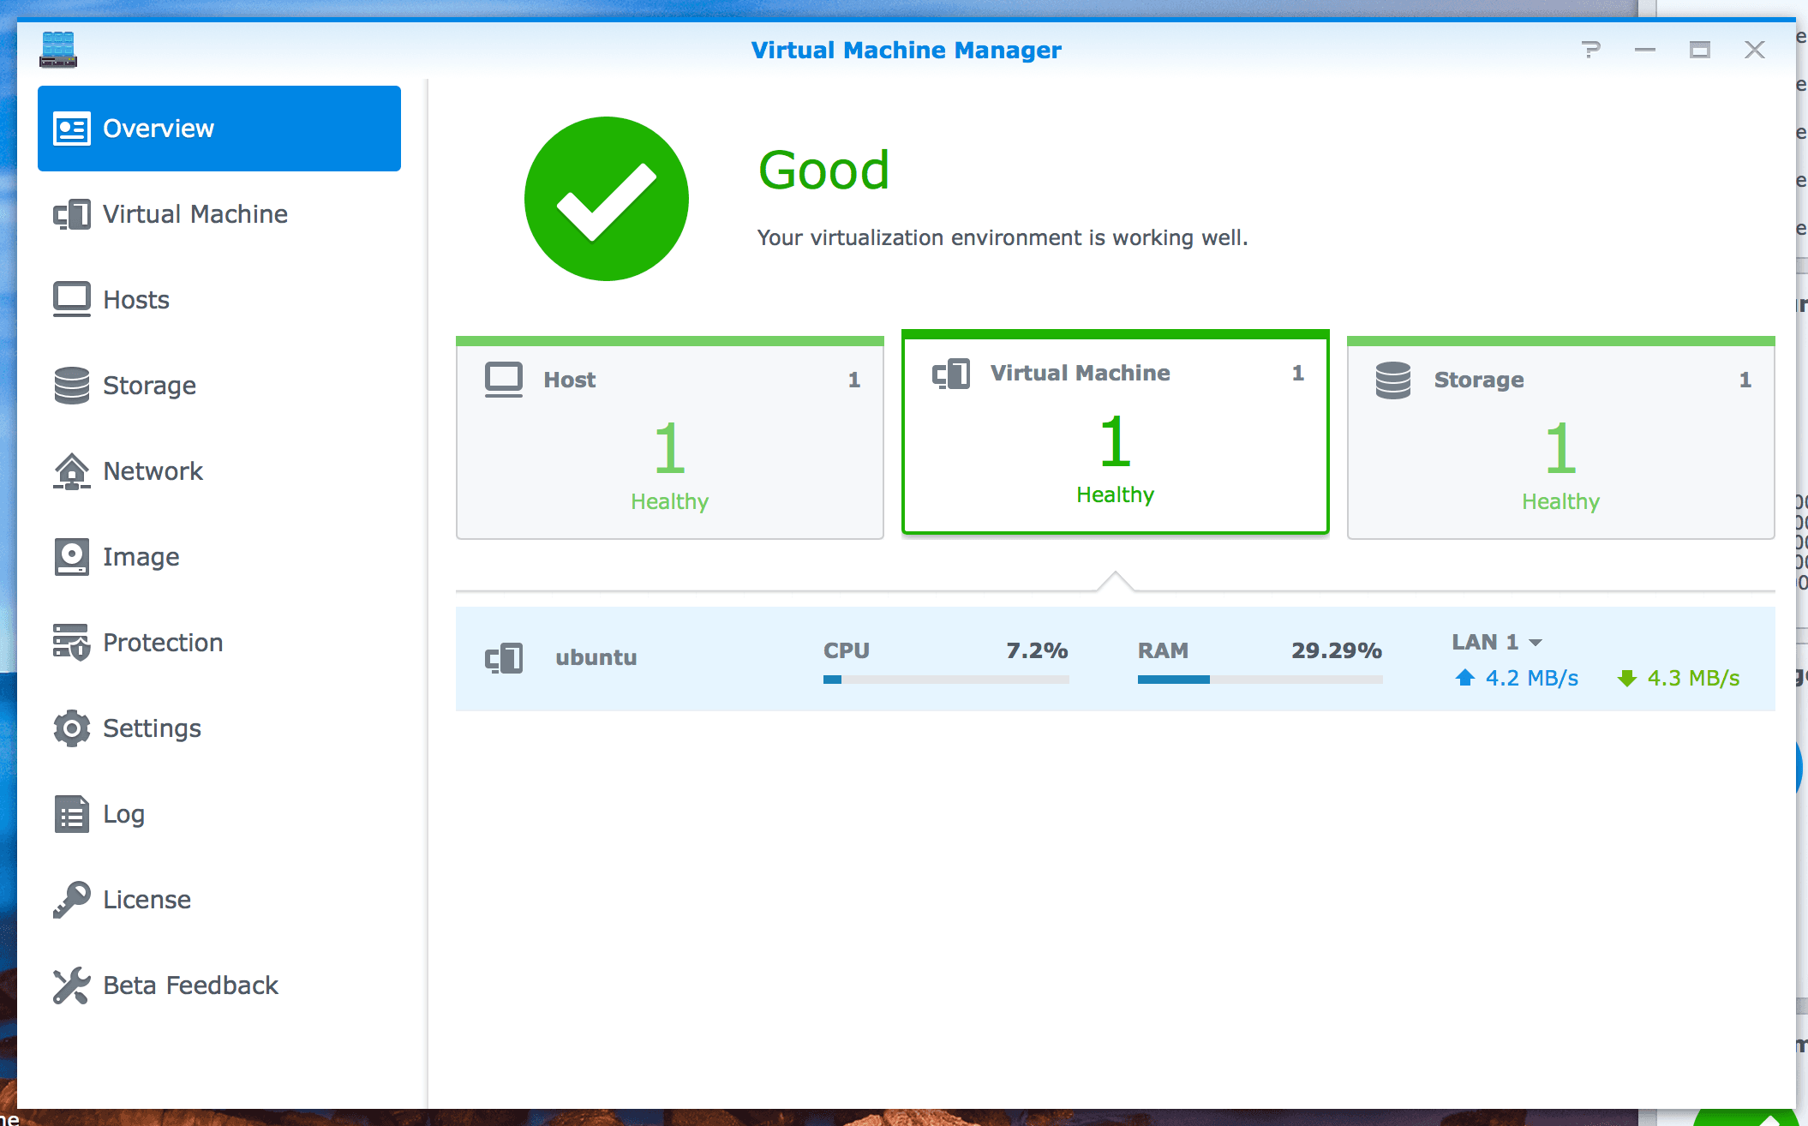Open the Virtual Machine section in sidebar
The image size is (1808, 1126).
pyautogui.click(x=195, y=214)
